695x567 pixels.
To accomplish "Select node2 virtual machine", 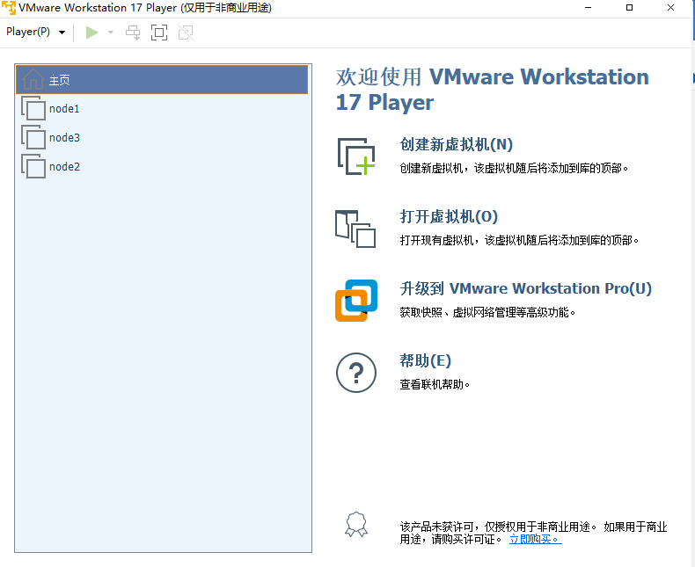I will click(x=162, y=166).
